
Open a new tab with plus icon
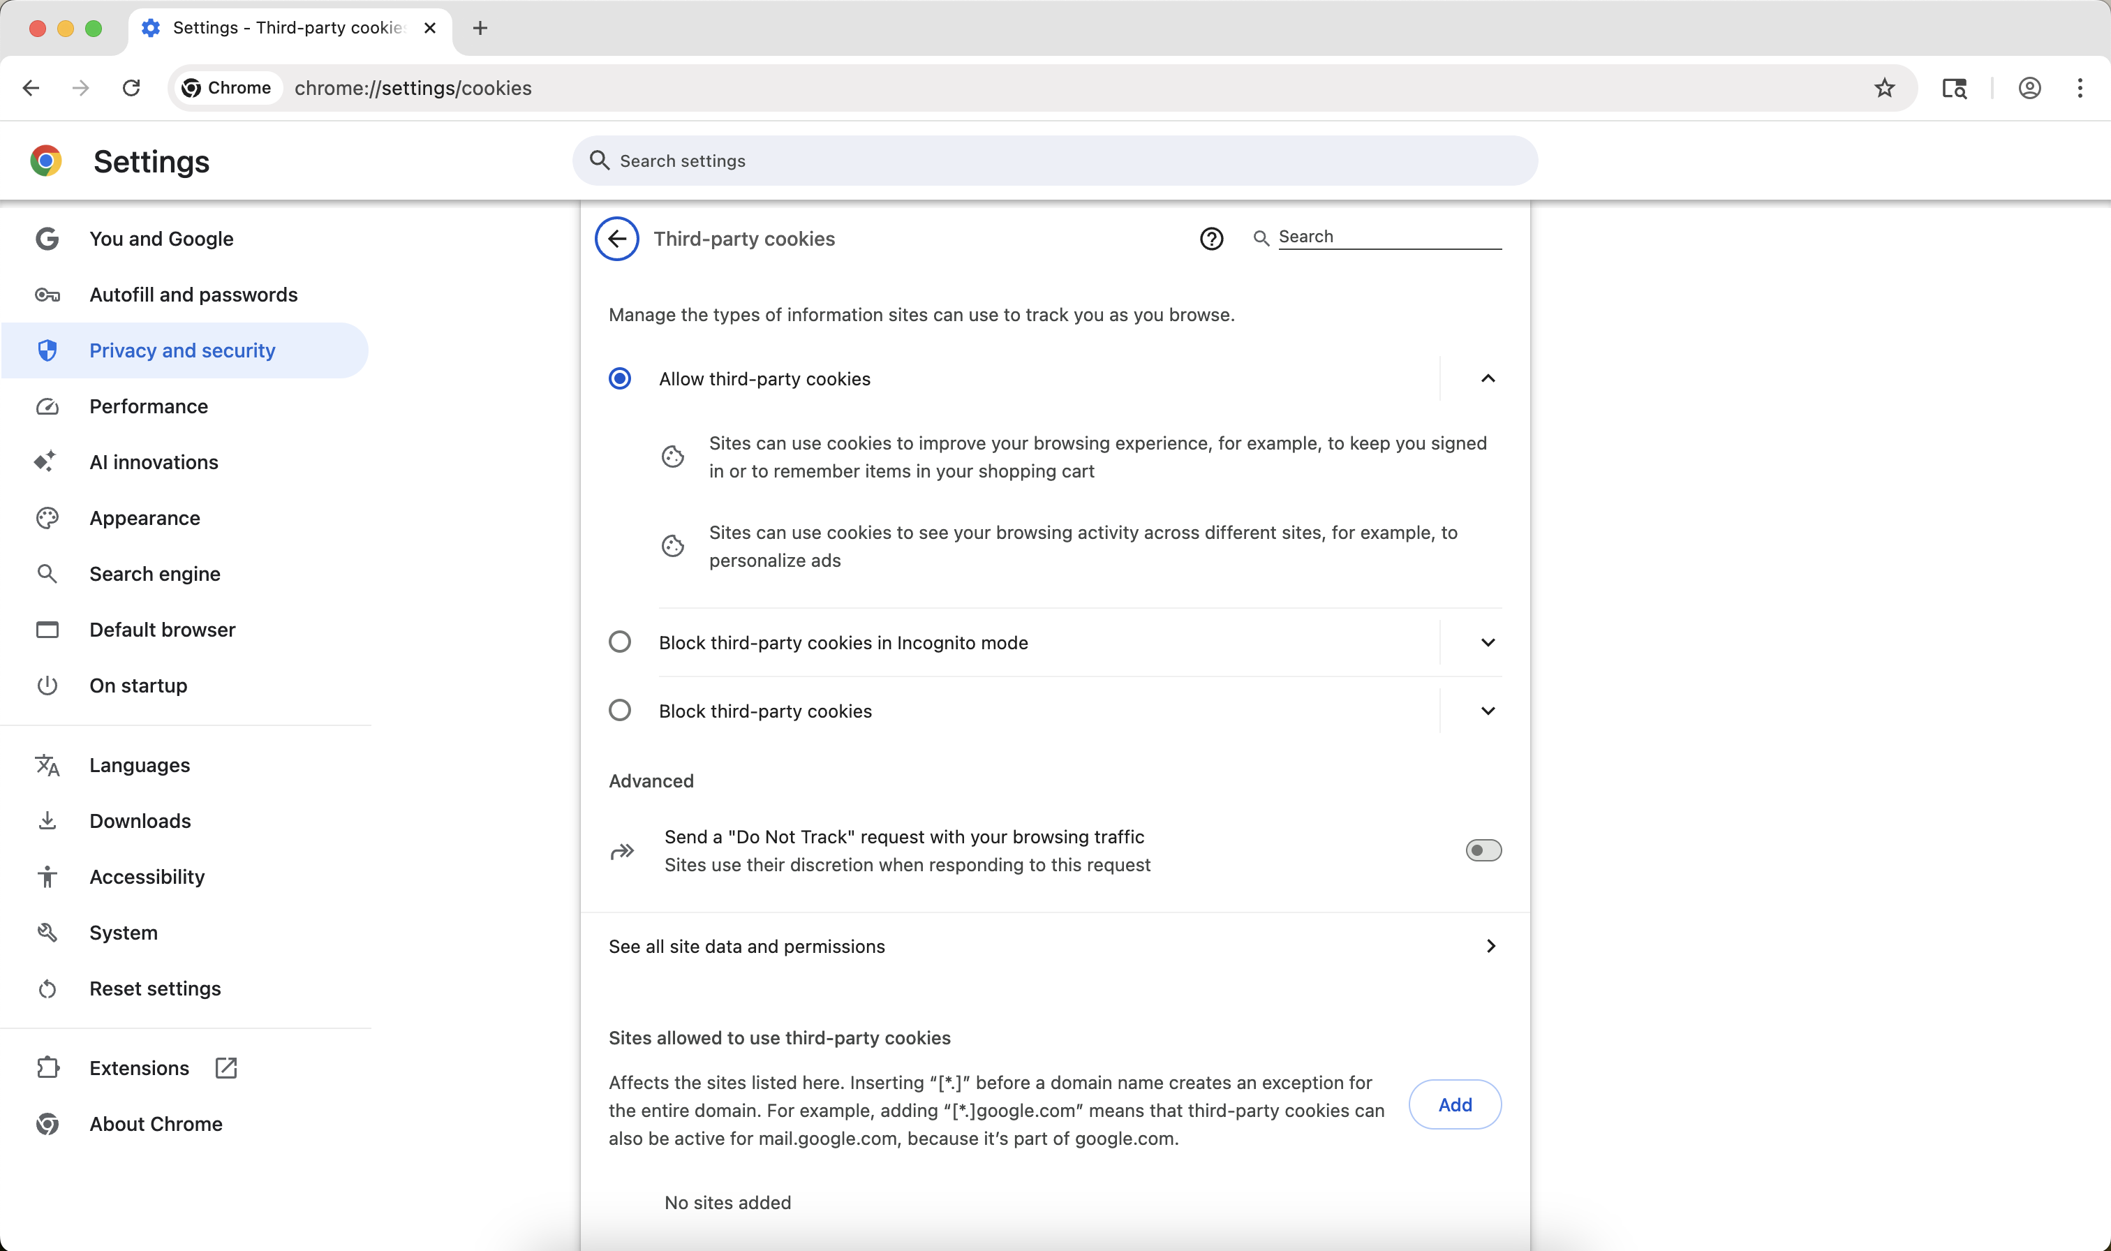coord(480,28)
